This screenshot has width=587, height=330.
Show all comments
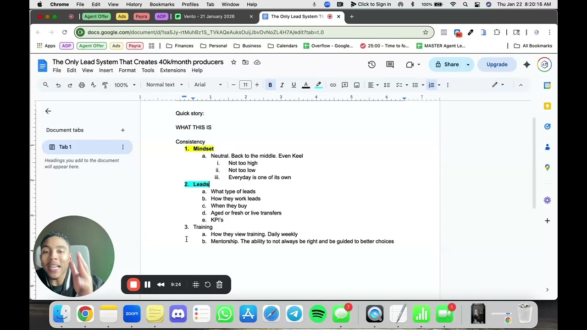point(390,65)
